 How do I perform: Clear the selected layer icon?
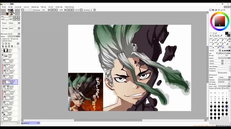point(9,46)
